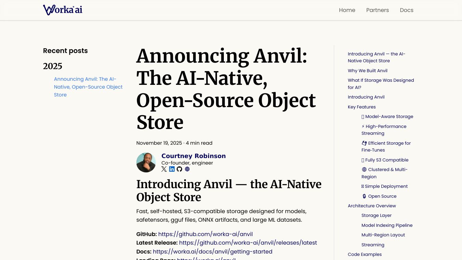Jump to 'Architecture Overview' in contents
The width and height of the screenshot is (462, 260).
[372, 206]
